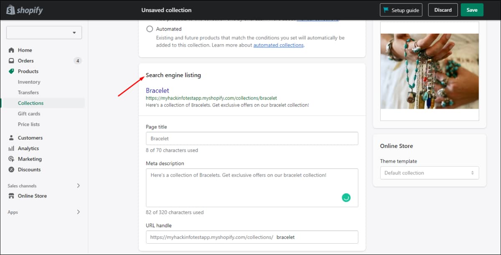Image resolution: width=501 pixels, height=255 pixels.
Task: Open Analytics in sidebar
Action: click(28, 148)
